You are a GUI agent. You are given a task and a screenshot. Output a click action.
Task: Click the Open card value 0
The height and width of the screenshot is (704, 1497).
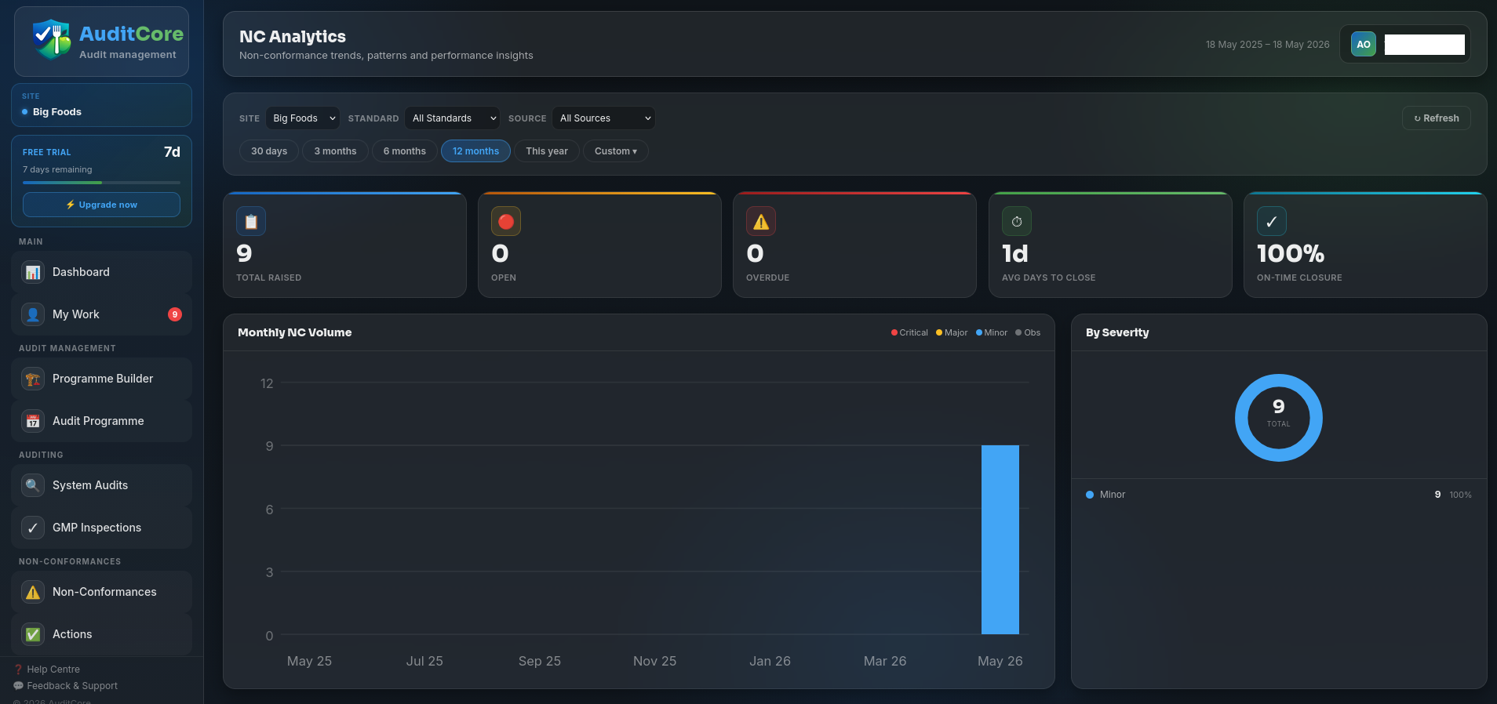pyautogui.click(x=500, y=253)
